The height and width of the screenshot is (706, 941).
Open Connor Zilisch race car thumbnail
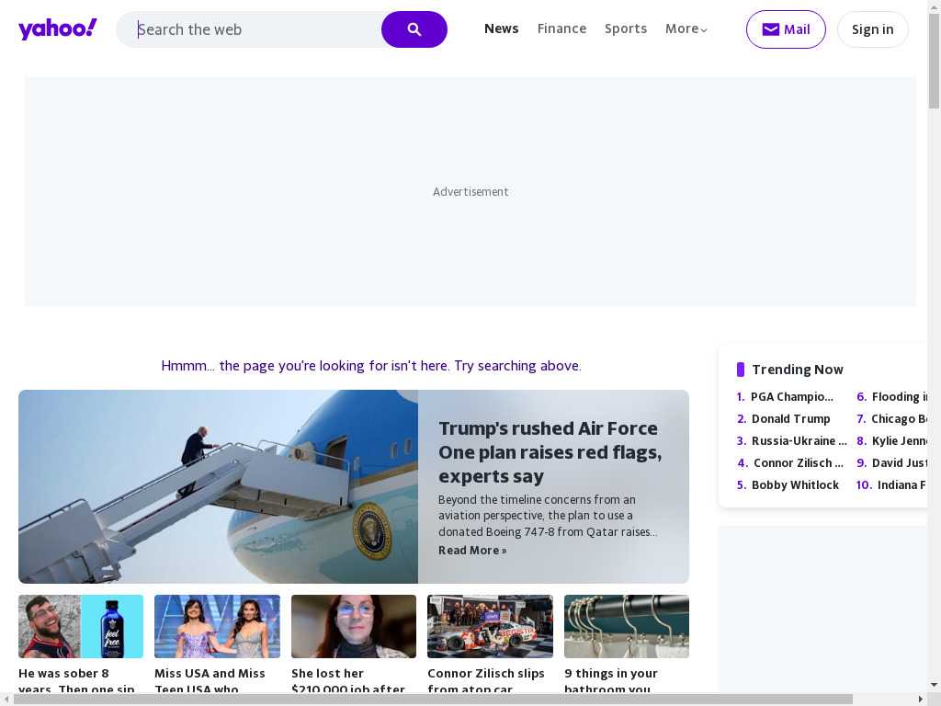point(490,626)
